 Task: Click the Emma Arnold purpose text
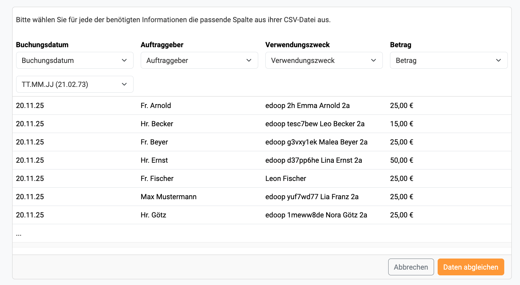tap(307, 105)
